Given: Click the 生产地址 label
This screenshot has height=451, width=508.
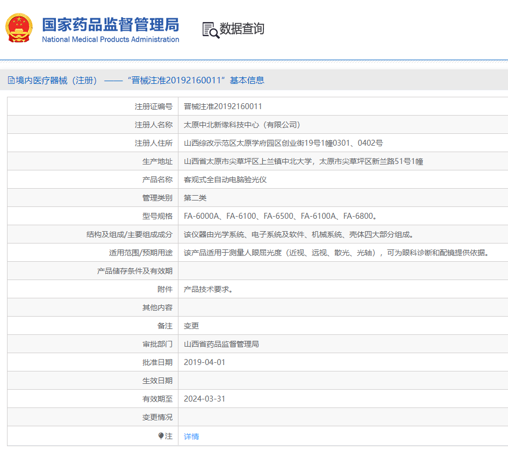Looking at the screenshot, I should (x=158, y=161).
